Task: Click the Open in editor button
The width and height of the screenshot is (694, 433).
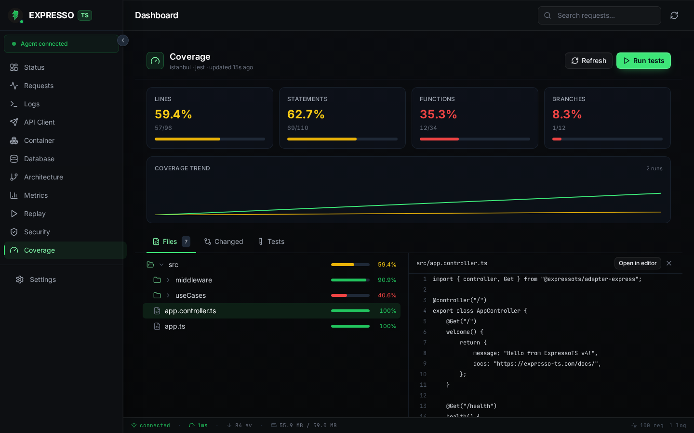Action: [638, 263]
